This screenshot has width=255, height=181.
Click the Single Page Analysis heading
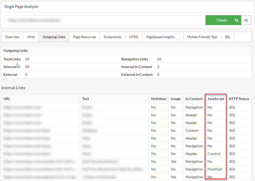pos(21,7)
